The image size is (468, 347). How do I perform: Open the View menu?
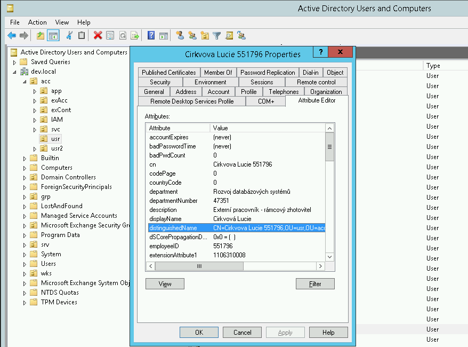pyautogui.click(x=62, y=22)
